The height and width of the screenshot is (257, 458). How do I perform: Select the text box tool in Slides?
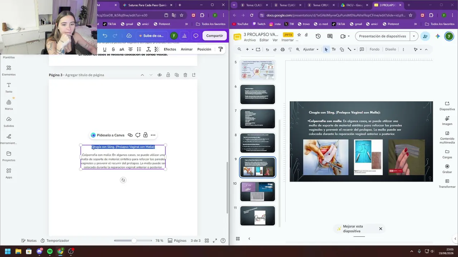[334, 49]
